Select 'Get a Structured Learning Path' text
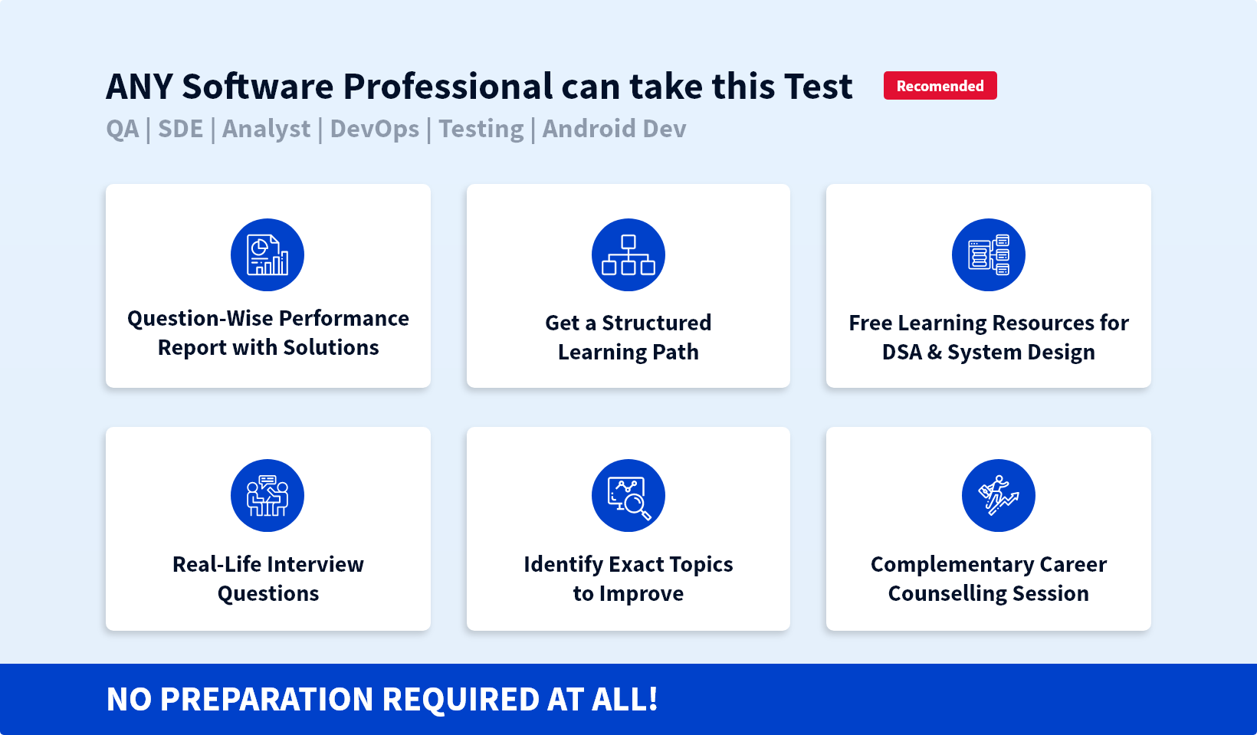 [628, 337]
